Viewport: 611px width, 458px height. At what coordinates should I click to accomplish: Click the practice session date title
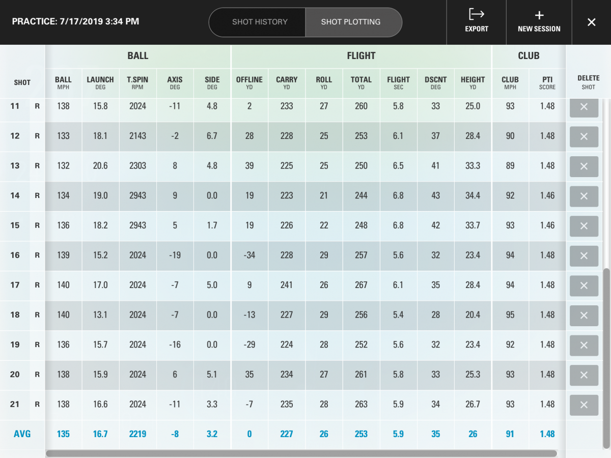point(75,22)
